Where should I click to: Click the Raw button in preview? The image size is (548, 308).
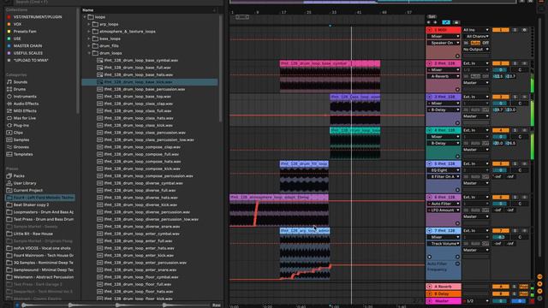pyautogui.click(x=217, y=305)
